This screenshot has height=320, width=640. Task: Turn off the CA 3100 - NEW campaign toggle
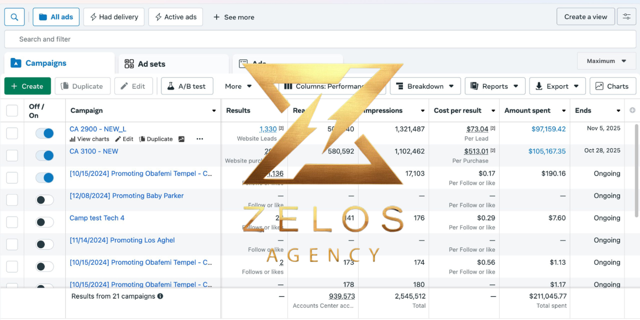tap(44, 155)
